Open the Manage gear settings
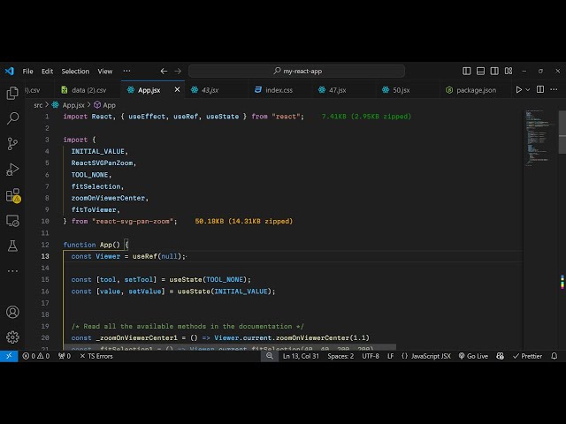Screen dimensions: 566x424 click(12, 337)
